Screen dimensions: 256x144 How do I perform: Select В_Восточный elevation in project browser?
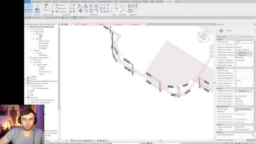[x=44, y=41]
